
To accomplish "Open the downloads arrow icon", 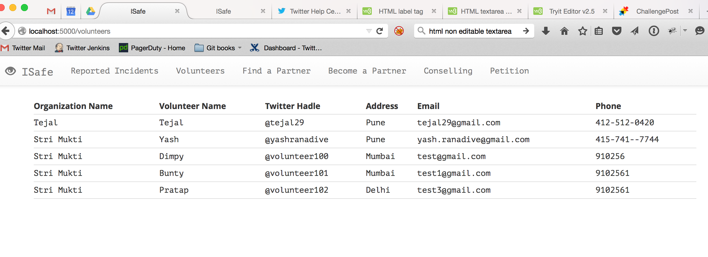I will point(546,31).
